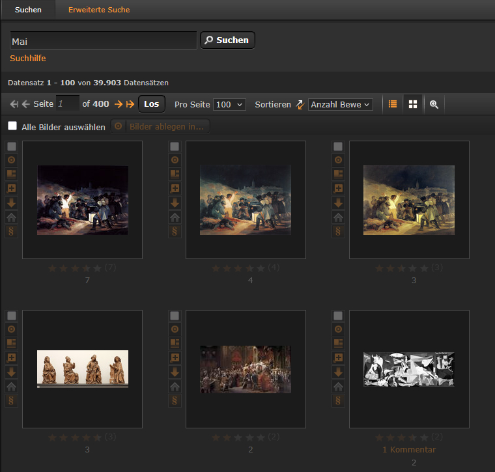
Task: Click plus icon for Goya rated (7)
Action: (x=11, y=188)
